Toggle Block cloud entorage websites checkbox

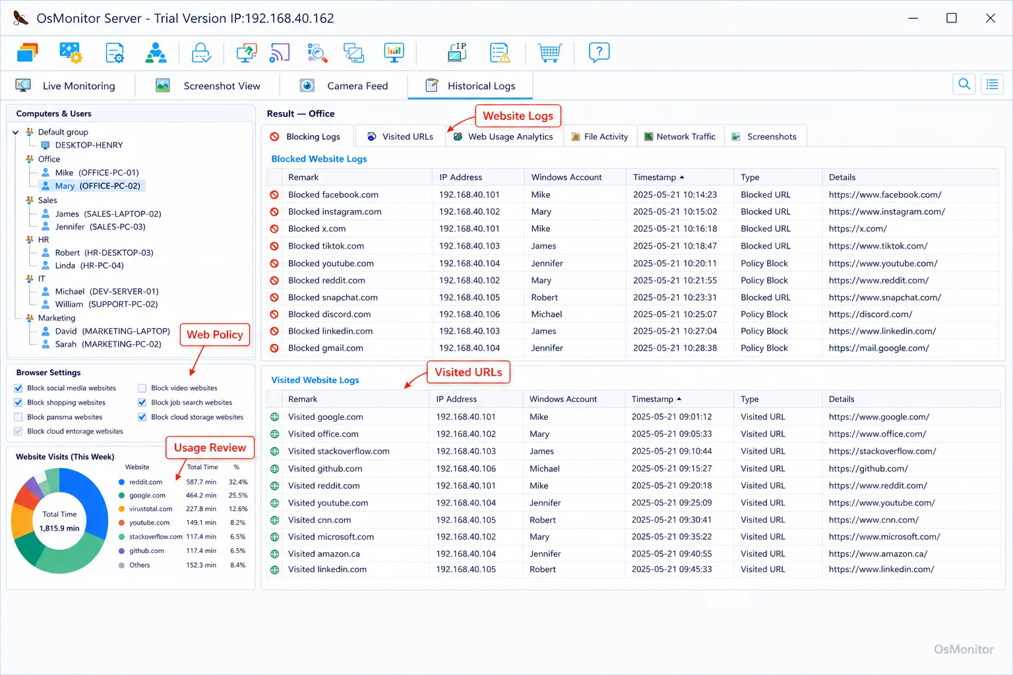click(x=18, y=432)
